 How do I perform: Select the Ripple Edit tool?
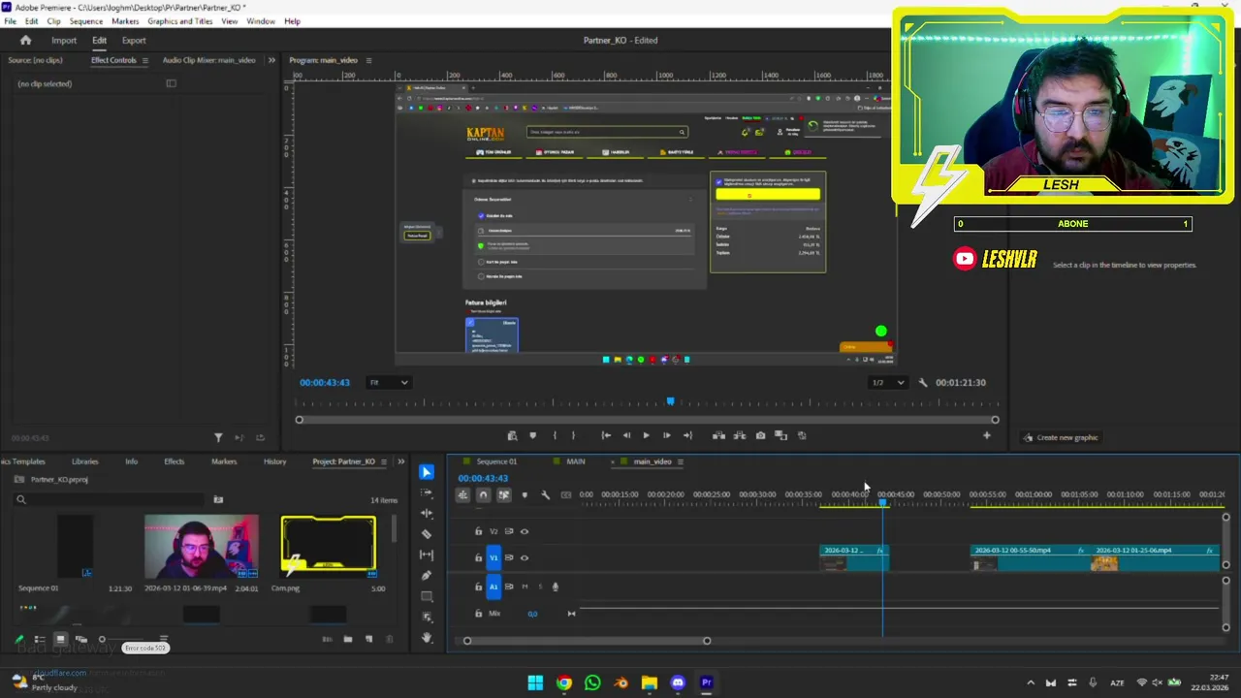[x=427, y=513]
